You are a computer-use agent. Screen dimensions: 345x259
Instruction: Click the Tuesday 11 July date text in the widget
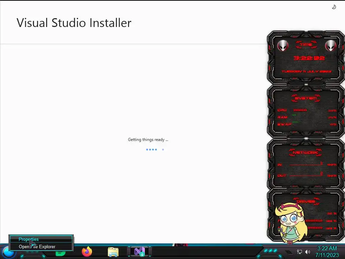[x=306, y=71]
